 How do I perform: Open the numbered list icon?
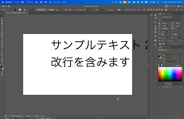point(135,10)
